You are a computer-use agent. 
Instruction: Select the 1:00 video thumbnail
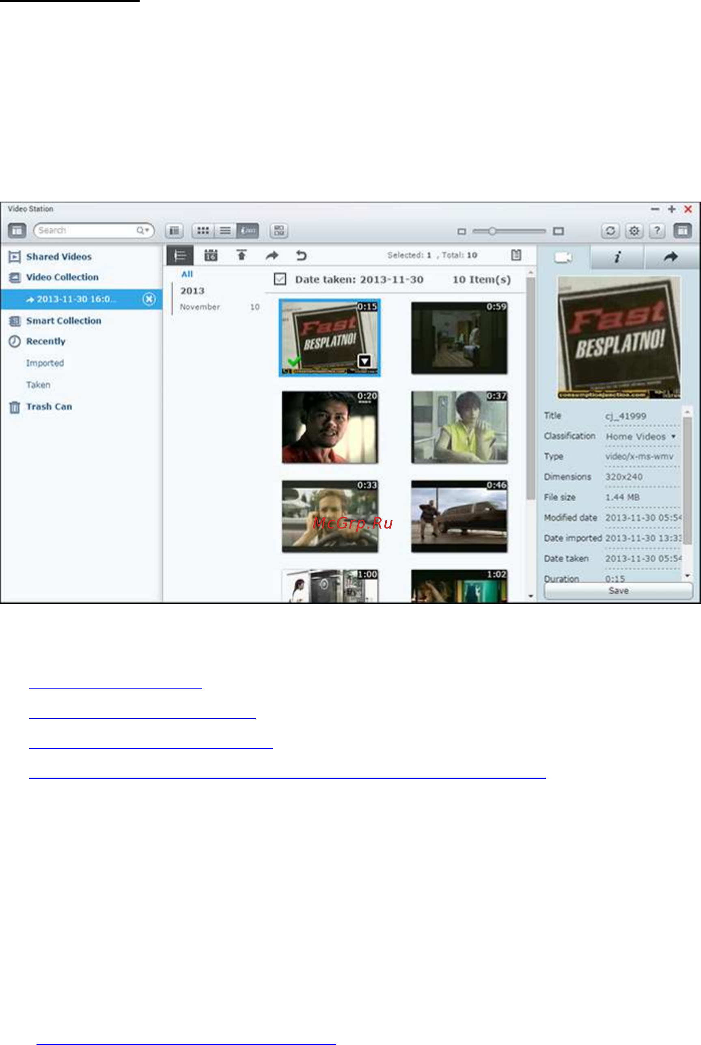click(x=330, y=586)
